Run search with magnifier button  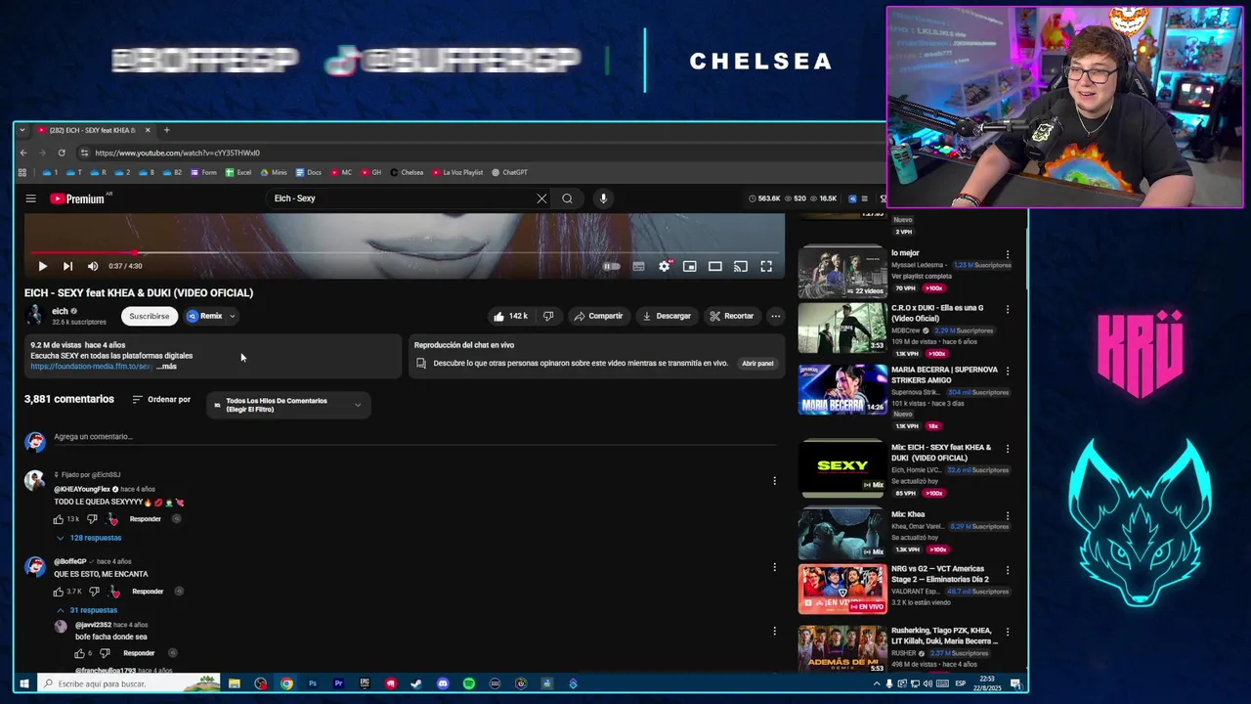click(x=567, y=198)
